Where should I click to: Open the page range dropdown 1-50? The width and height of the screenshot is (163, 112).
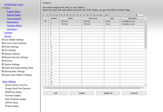138,15
